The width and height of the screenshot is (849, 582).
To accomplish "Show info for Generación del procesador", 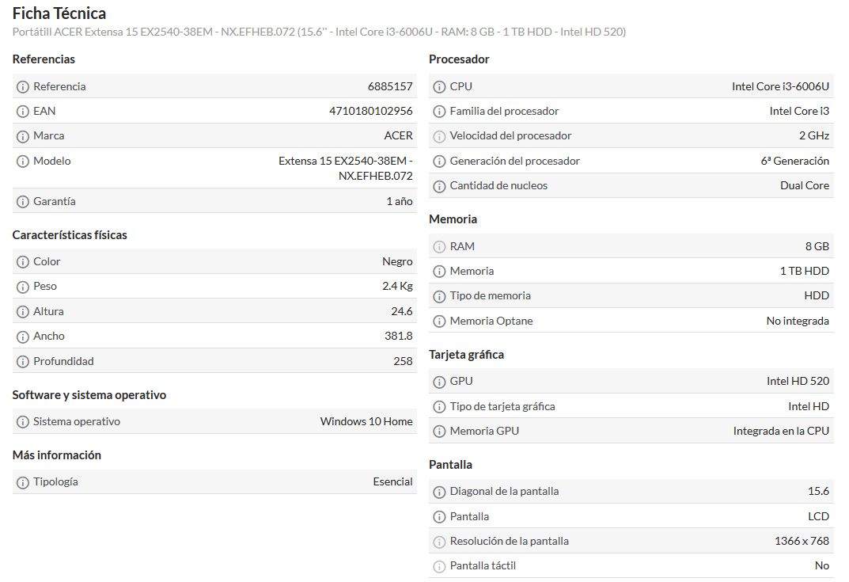I will (439, 162).
